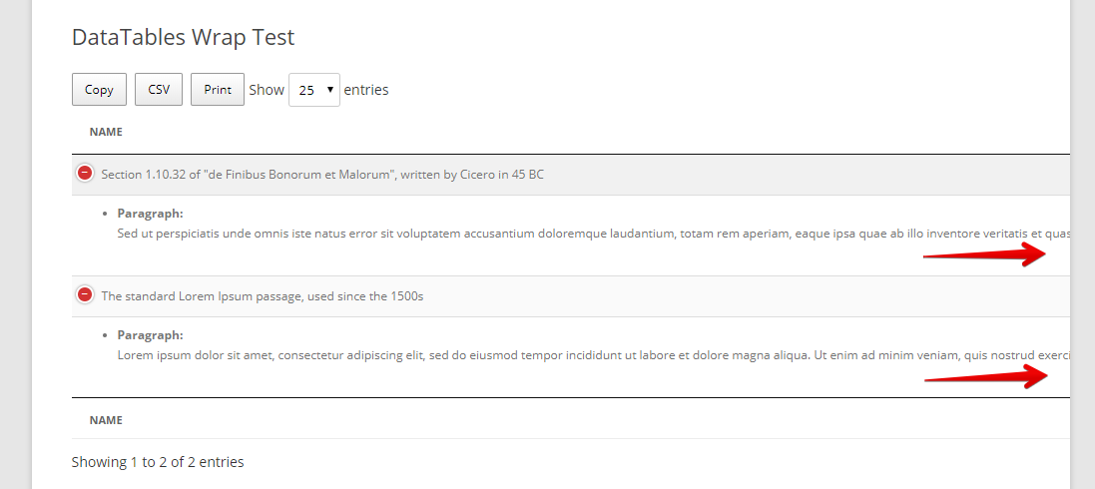Click the "DataTables Wrap Test" page heading
This screenshot has height=489, width=1095.
click(183, 38)
